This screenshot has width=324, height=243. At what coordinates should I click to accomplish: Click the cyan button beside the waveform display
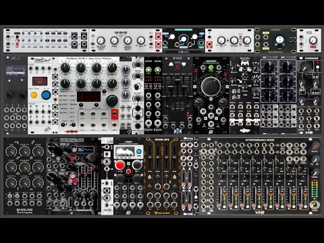point(139,151)
